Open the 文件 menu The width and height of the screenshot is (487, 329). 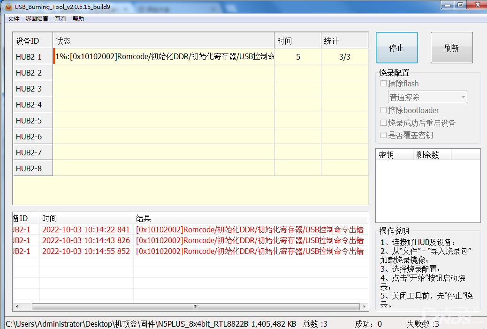[x=13, y=19]
